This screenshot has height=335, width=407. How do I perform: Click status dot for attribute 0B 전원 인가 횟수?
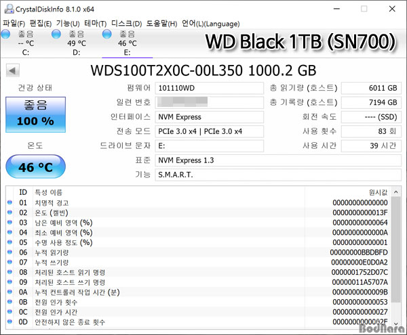click(10, 302)
